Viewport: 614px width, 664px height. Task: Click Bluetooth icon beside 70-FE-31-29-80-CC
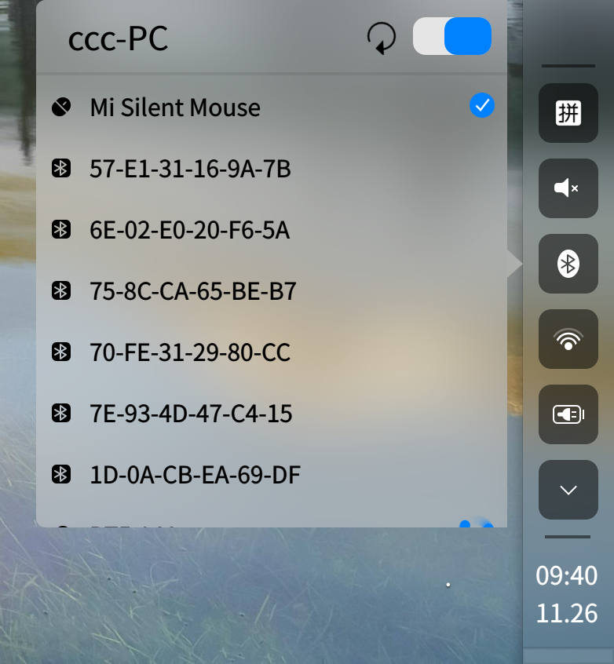[x=61, y=352]
